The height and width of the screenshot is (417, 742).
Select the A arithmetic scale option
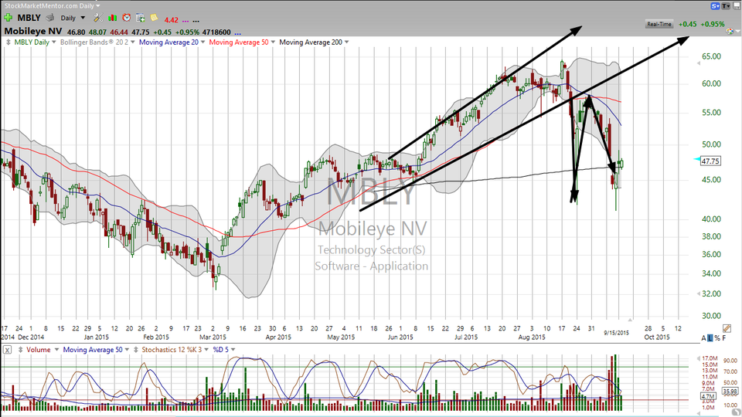(703, 338)
